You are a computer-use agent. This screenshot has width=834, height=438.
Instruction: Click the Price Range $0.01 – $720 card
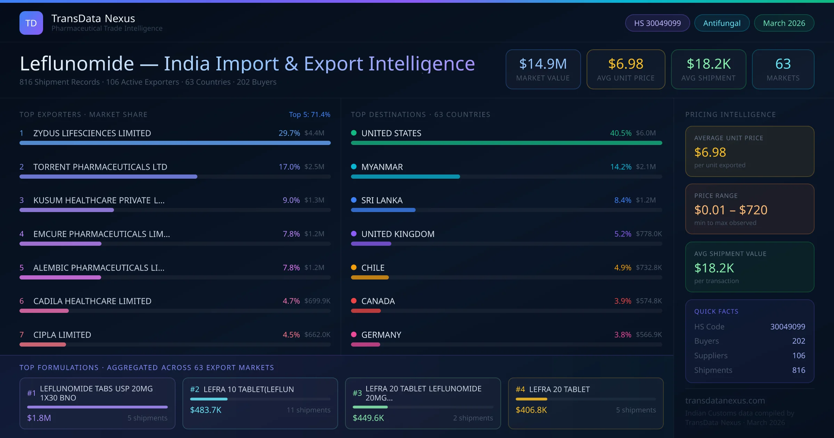(750, 209)
